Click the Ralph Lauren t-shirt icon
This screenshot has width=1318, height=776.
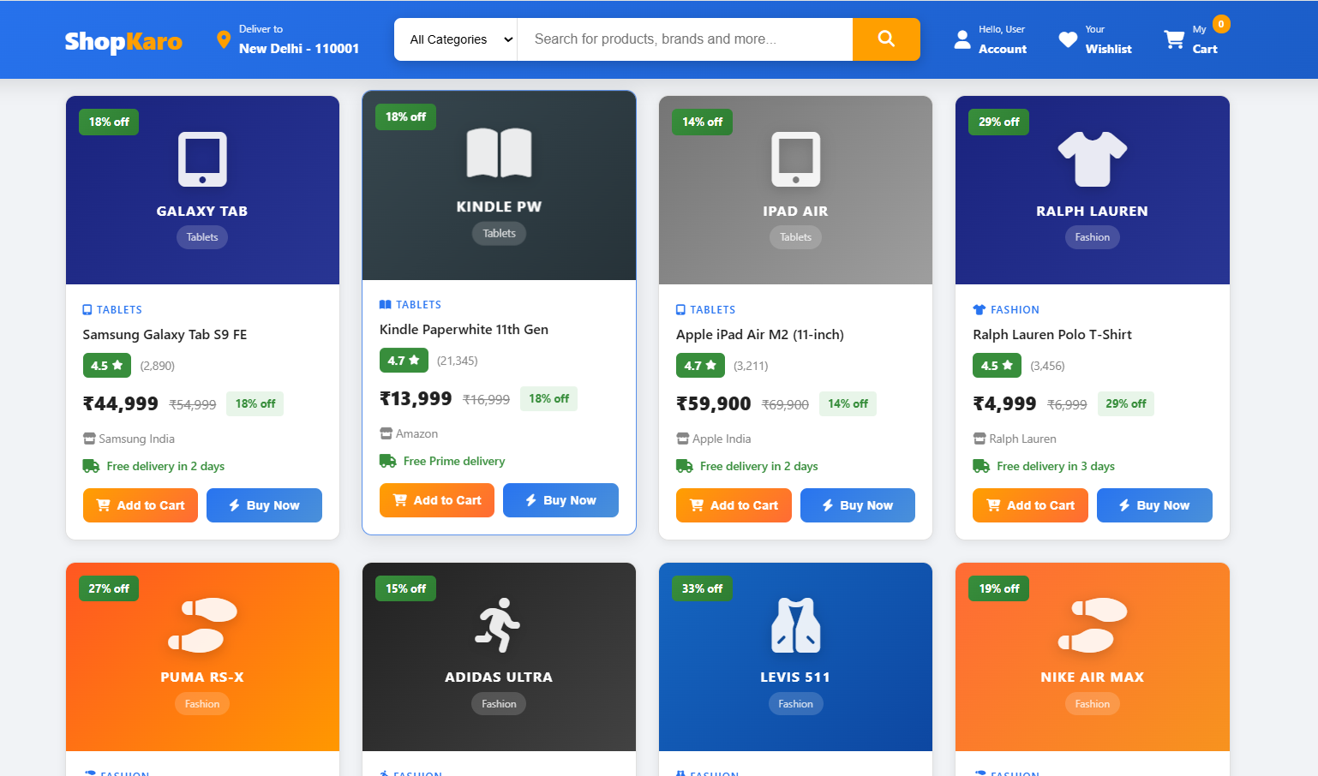[x=1092, y=159]
